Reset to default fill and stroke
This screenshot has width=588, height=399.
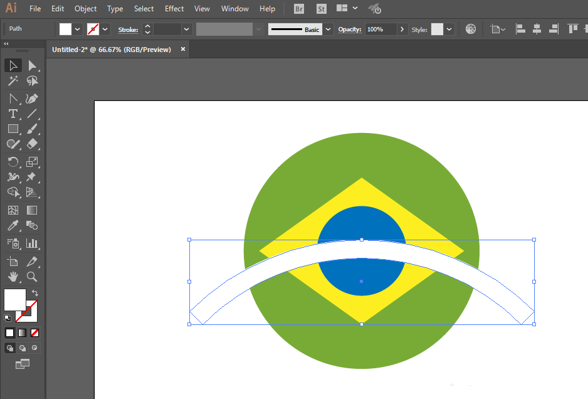coord(8,318)
